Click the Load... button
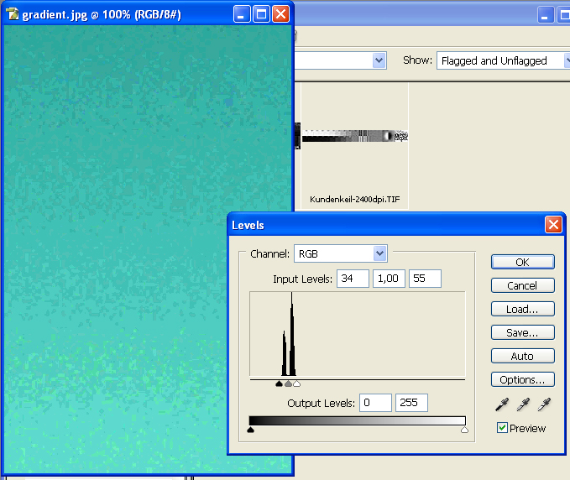This screenshot has width=570, height=480. point(522,309)
